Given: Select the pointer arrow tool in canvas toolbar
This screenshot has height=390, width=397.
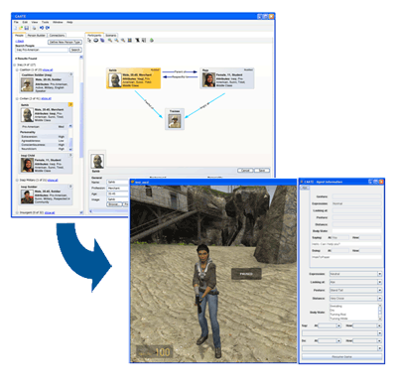Looking at the screenshot, I should click(x=89, y=40).
